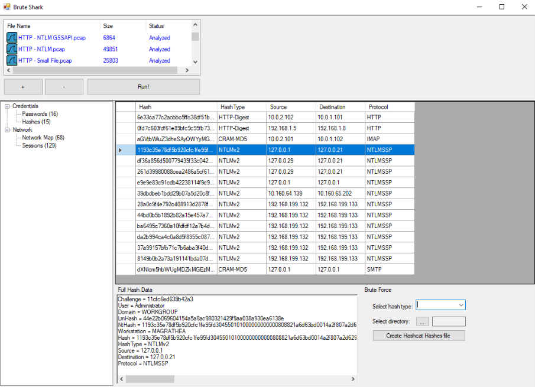Select Hashes (15) in the tree
535x387 pixels.
click(x=36, y=122)
